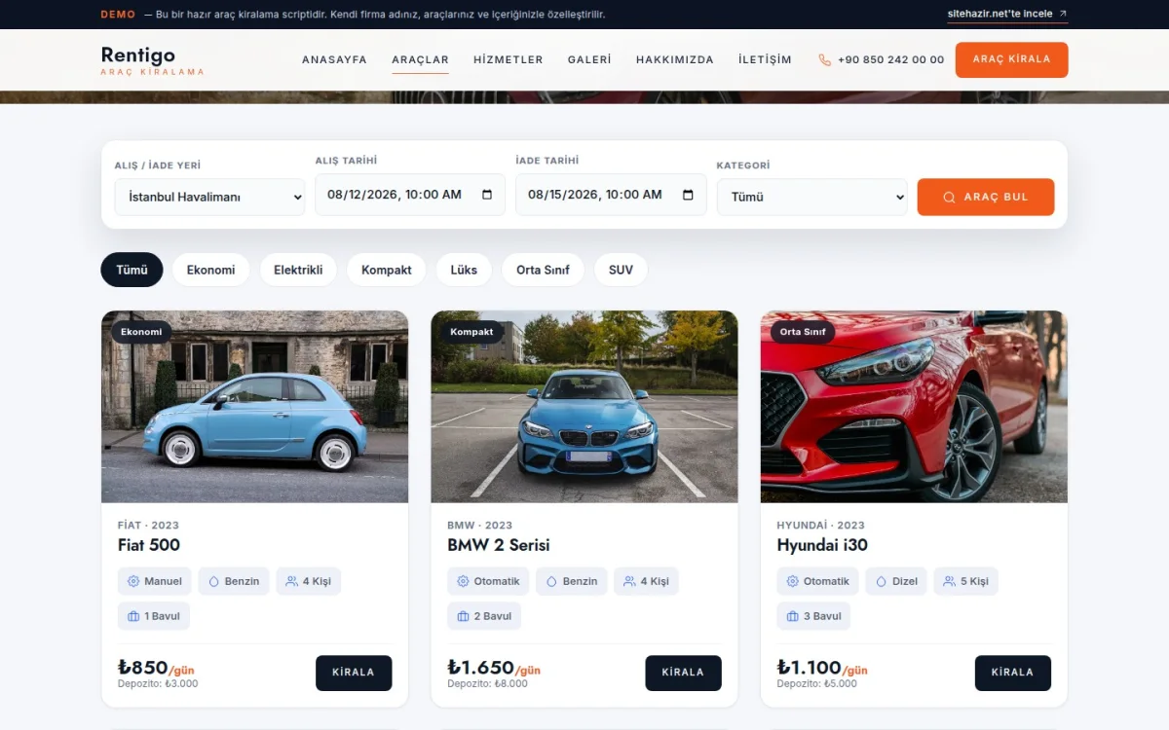Open ARAÇLAR navigation item
1169x730 pixels.
(420, 59)
